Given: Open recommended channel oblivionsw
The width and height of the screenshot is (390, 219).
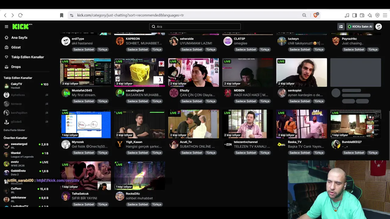Looking at the screenshot, I should tap(26, 199).
